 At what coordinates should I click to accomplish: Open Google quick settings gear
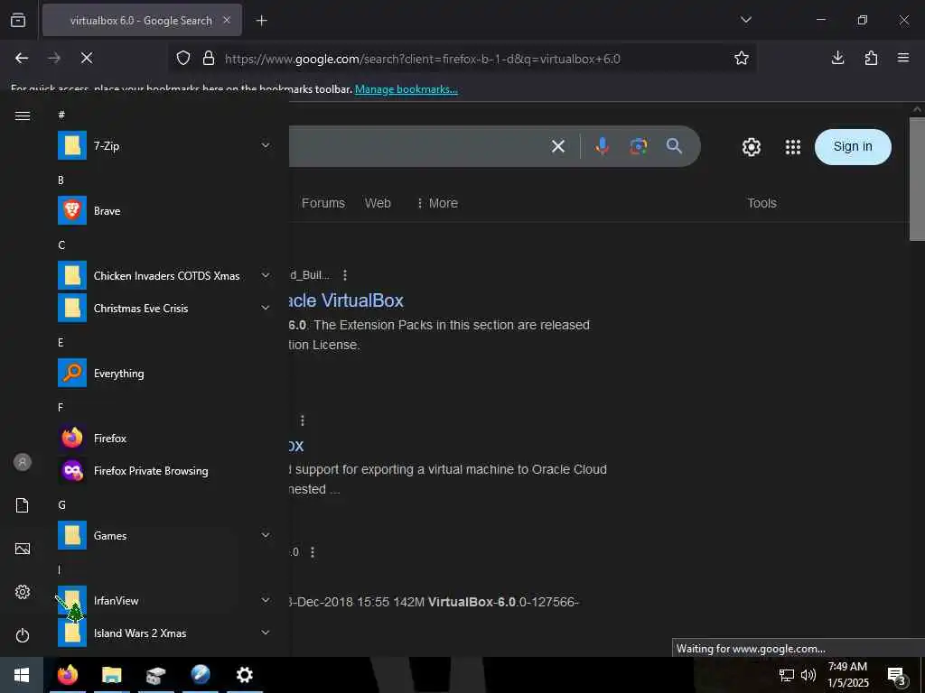751,147
